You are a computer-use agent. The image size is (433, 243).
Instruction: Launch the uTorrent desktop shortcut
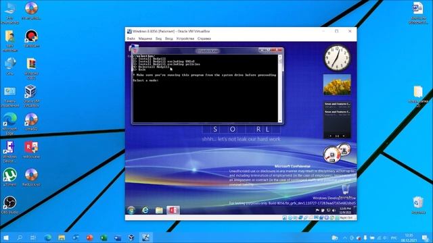tap(9, 177)
